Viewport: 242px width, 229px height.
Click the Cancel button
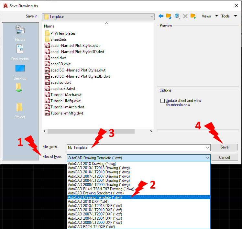pos(225,158)
